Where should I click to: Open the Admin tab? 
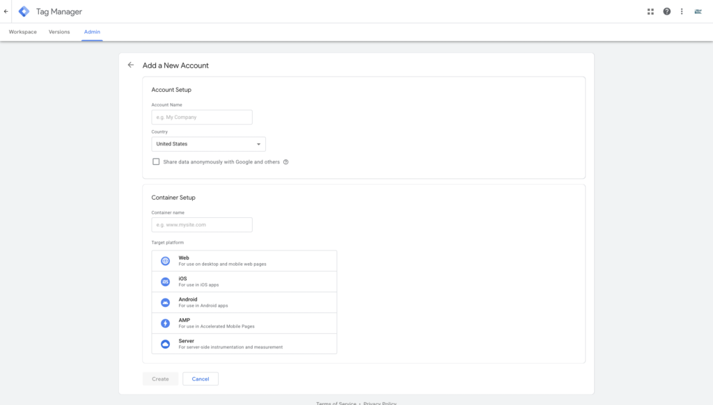coord(92,32)
